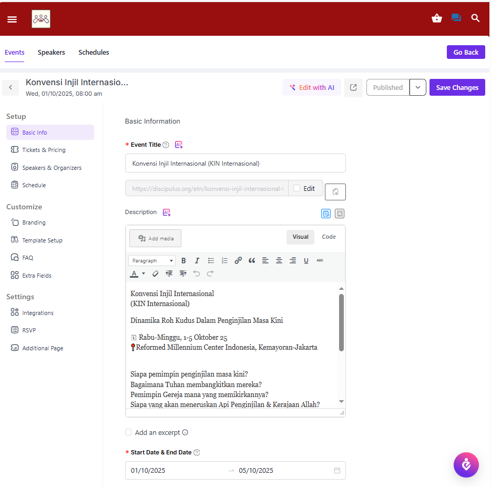Click the bulleted list icon

click(211, 260)
